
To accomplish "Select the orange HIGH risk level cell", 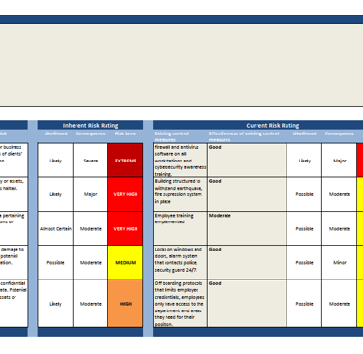I will pos(126,304).
